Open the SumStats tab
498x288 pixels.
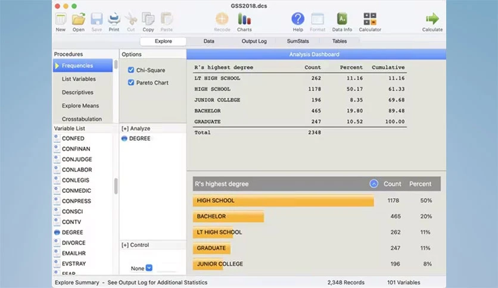298,41
